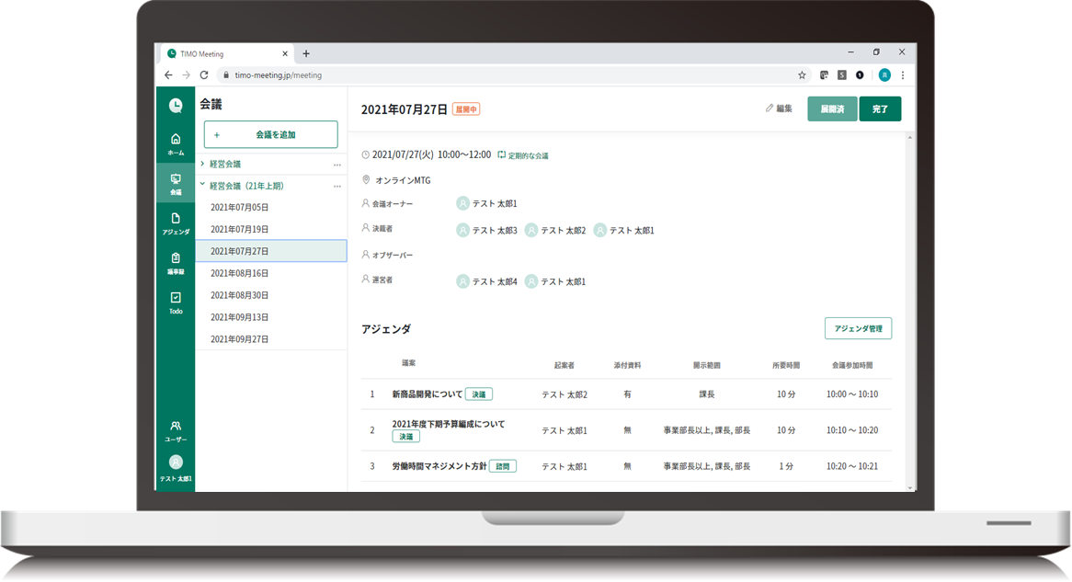Select meeting 2021年07月27日
Image resolution: width=1072 pixels, height=582 pixels.
[x=270, y=251]
